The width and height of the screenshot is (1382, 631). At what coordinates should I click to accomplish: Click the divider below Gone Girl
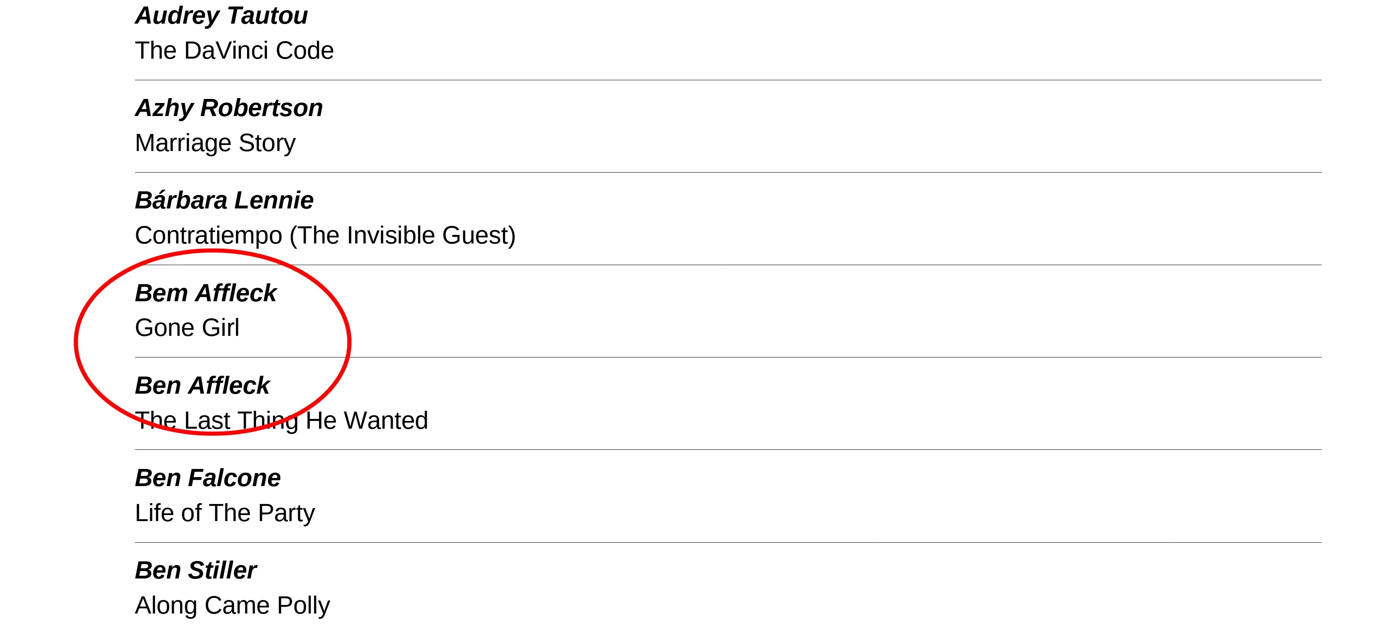pyautogui.click(x=728, y=357)
